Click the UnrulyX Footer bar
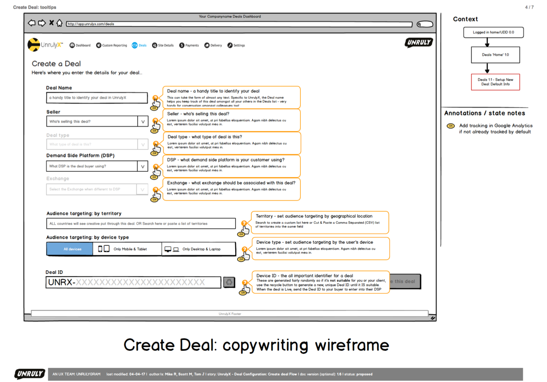This screenshot has width=547, height=382. 230,314
